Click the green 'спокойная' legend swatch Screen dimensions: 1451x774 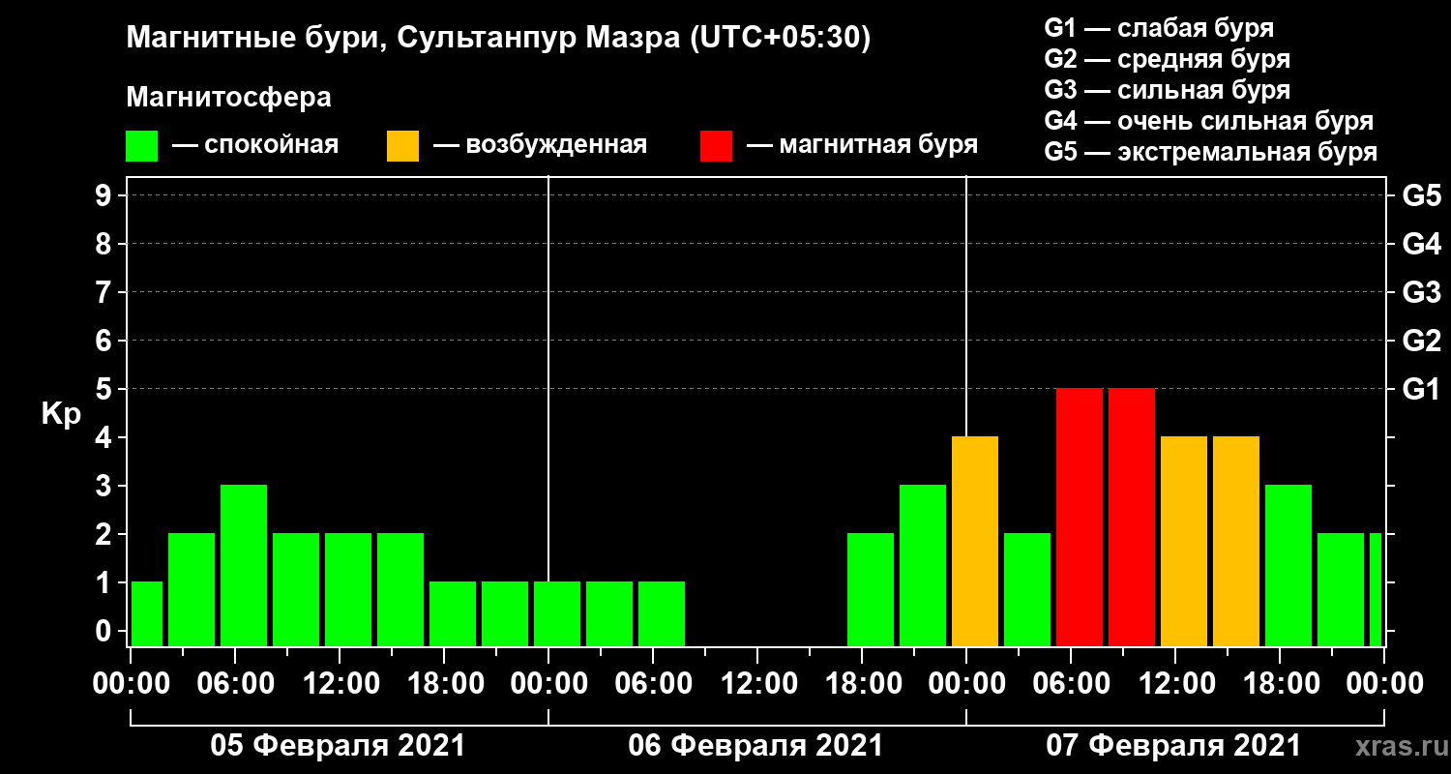141,146
